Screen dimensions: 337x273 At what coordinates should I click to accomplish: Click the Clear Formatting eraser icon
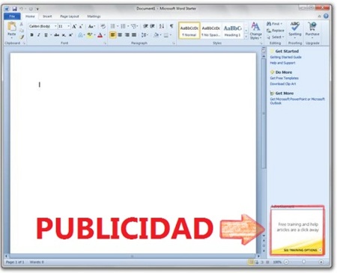pyautogui.click(x=103, y=26)
